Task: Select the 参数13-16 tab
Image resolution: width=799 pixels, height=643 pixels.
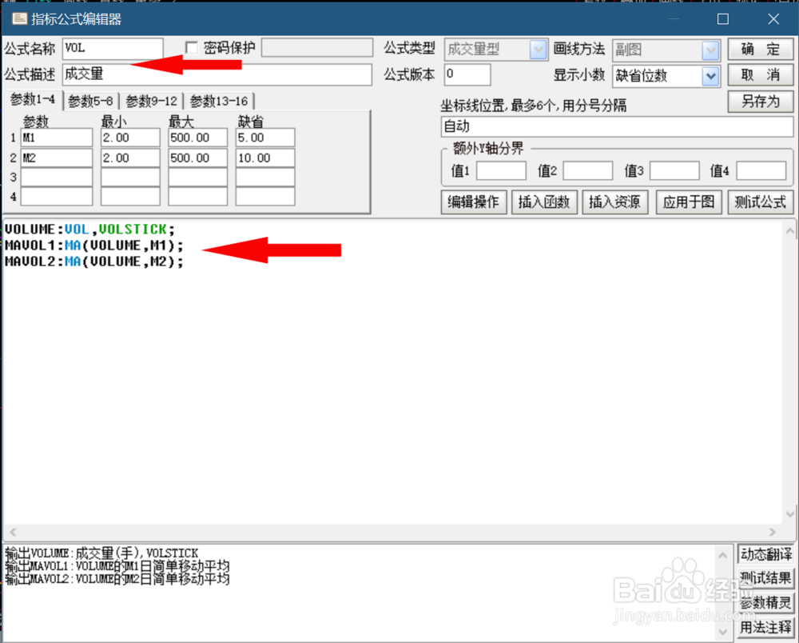Action: pyautogui.click(x=221, y=101)
